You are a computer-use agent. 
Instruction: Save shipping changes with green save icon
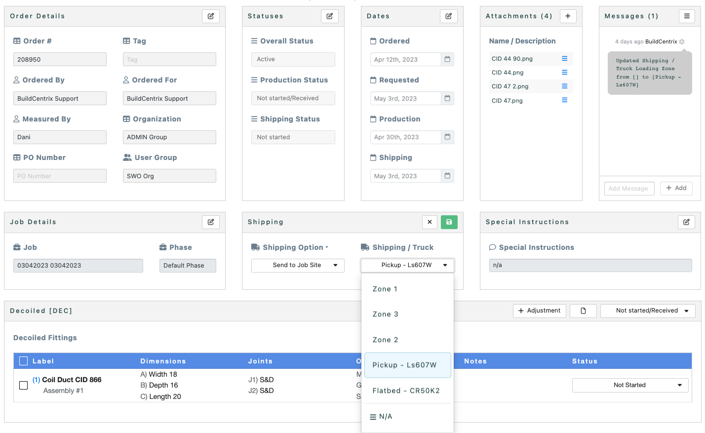[x=449, y=222]
